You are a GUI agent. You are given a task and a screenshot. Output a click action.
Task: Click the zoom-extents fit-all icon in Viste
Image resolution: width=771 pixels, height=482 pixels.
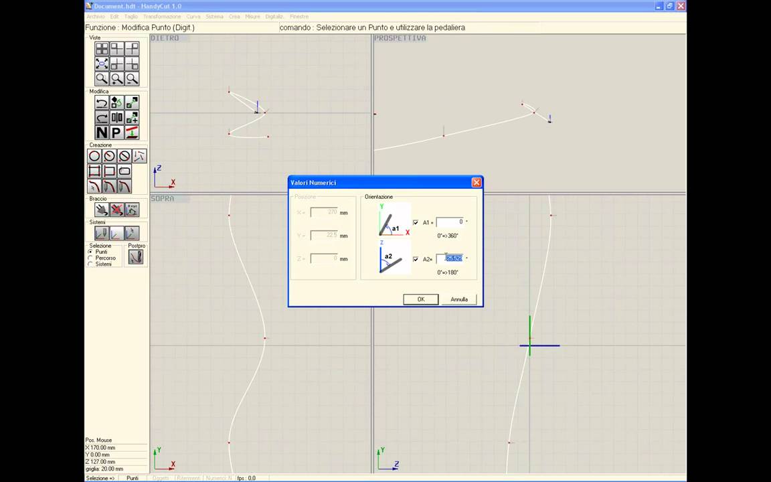pos(102,64)
